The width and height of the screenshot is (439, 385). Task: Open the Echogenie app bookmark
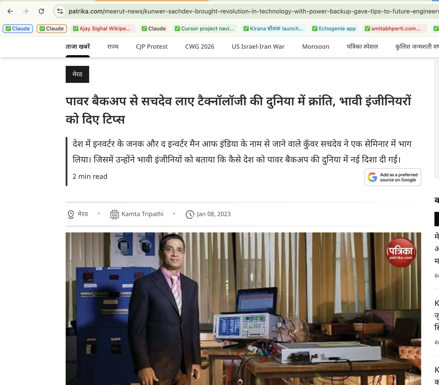(334, 28)
